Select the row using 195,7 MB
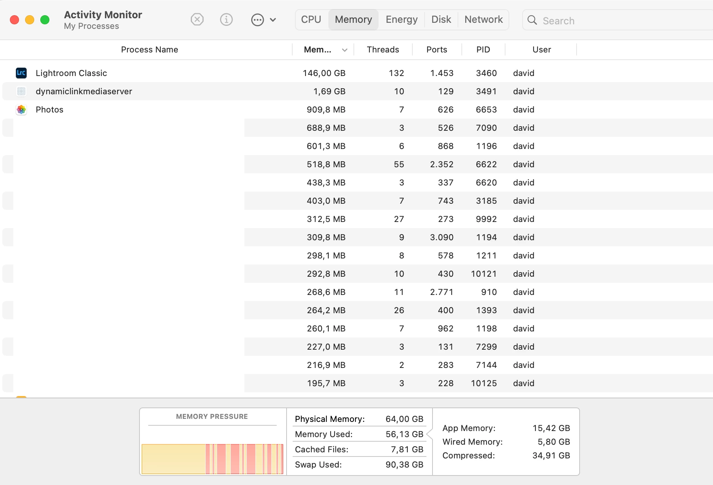The width and height of the screenshot is (713, 485). pos(357,383)
